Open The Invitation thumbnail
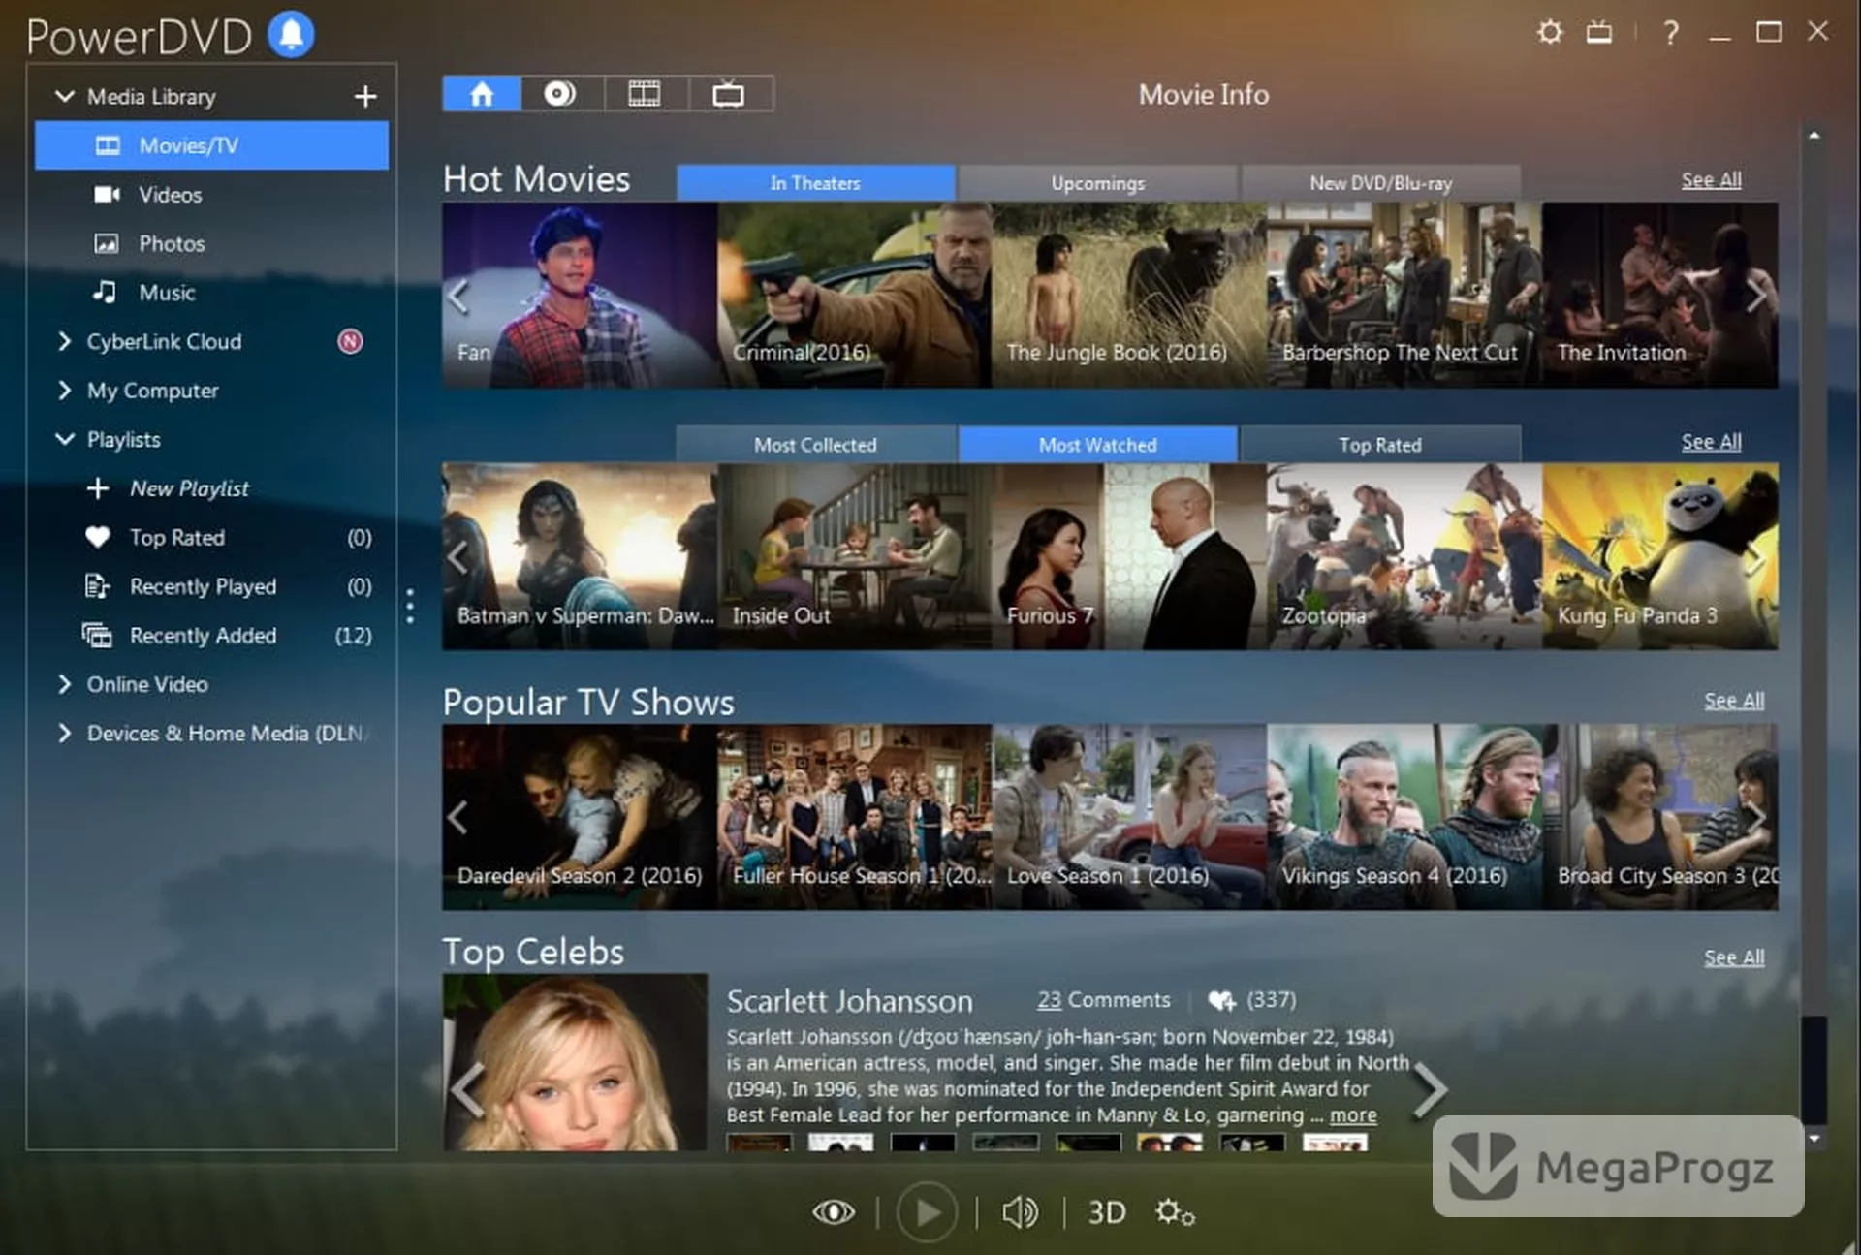1861x1255 pixels. (x=1659, y=295)
